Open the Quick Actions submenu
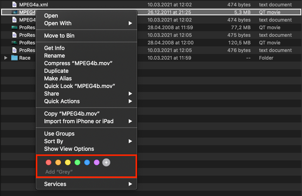This screenshot has width=302, height=196. (87, 101)
